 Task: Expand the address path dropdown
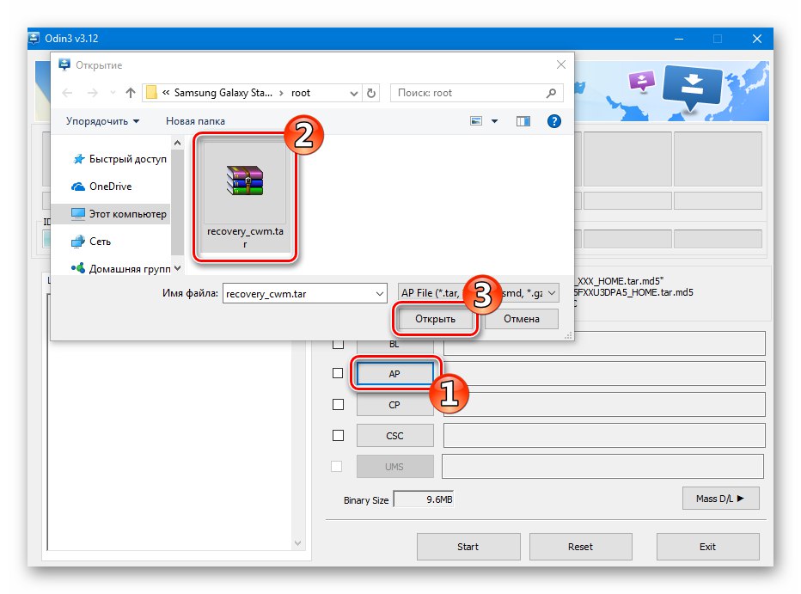pos(353,94)
